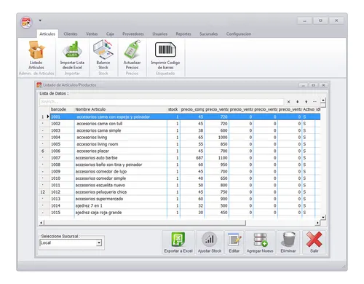Click the grid's scroll left arrow
Screen dimensions: 364x284
coord(41,223)
